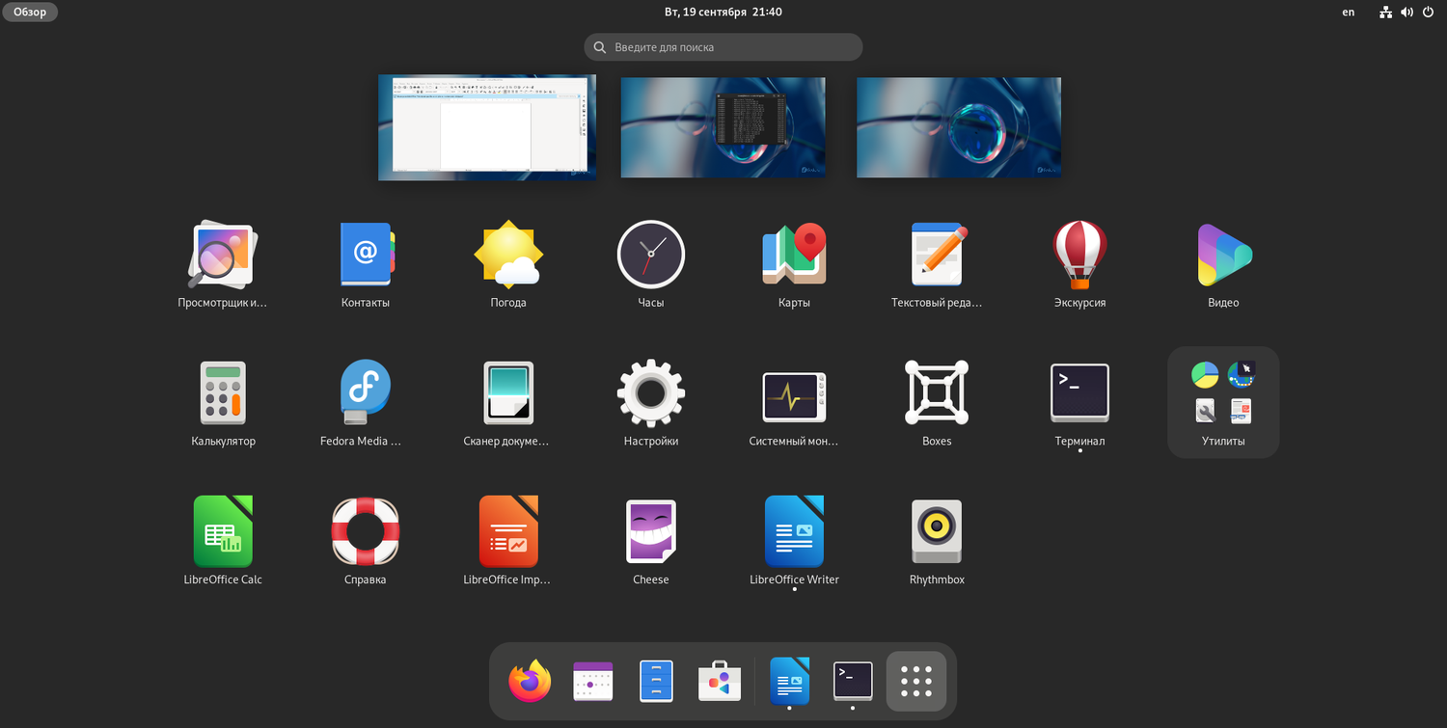Select the workspace thumbnail showing the Writer document
1447x728 pixels.
tap(487, 127)
